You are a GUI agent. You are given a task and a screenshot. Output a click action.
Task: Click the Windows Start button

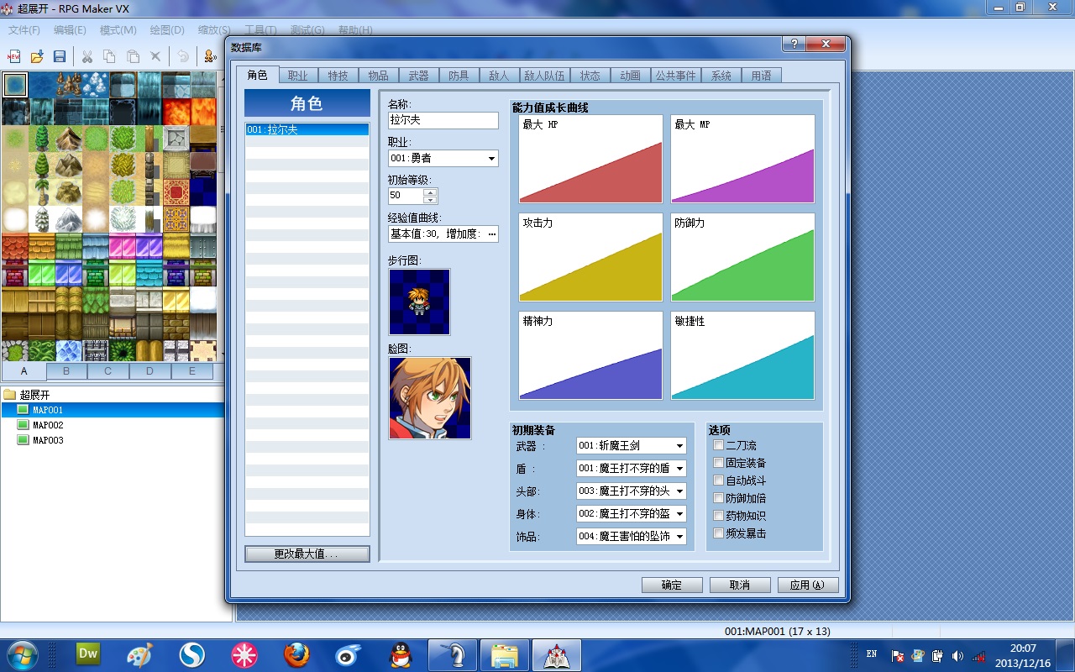pyautogui.click(x=21, y=654)
